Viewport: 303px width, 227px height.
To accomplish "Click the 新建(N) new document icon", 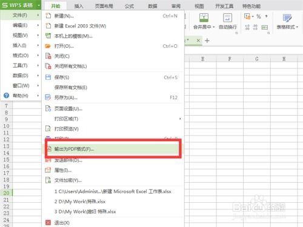I will [48, 16].
